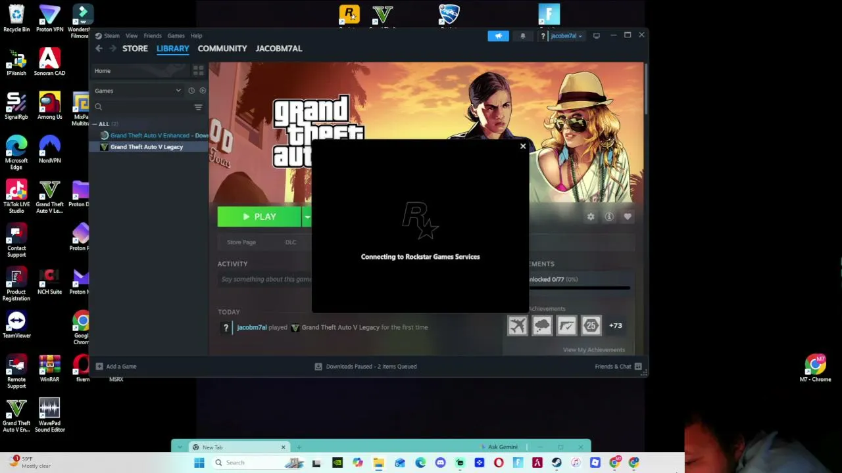Open library advanced filter options icon
The height and width of the screenshot is (473, 842).
(198, 107)
